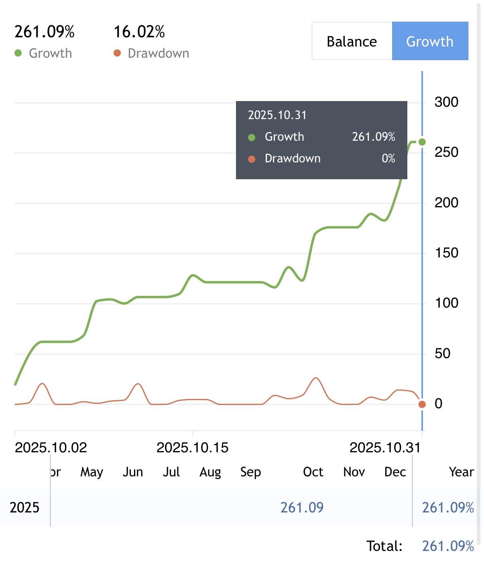Toggle the orange Drawdown legend dot
484x575 pixels.
(x=117, y=53)
